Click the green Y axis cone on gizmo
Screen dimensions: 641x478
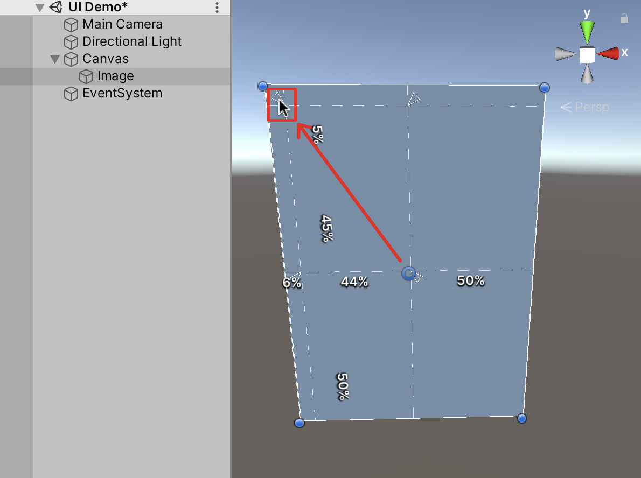click(587, 32)
